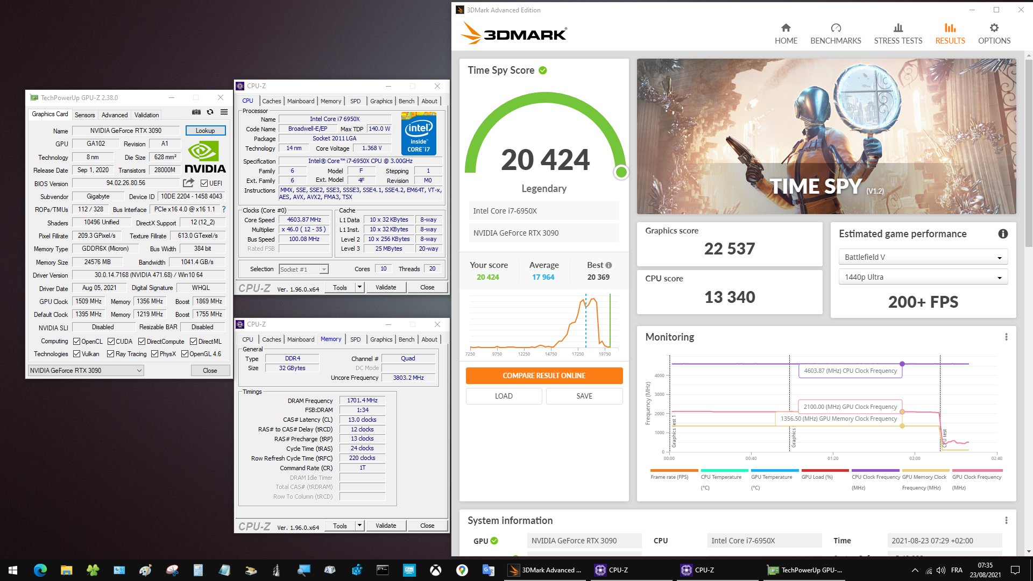Open GPU selection dropdown NVIDIA GeForce RTX 3090

point(86,371)
